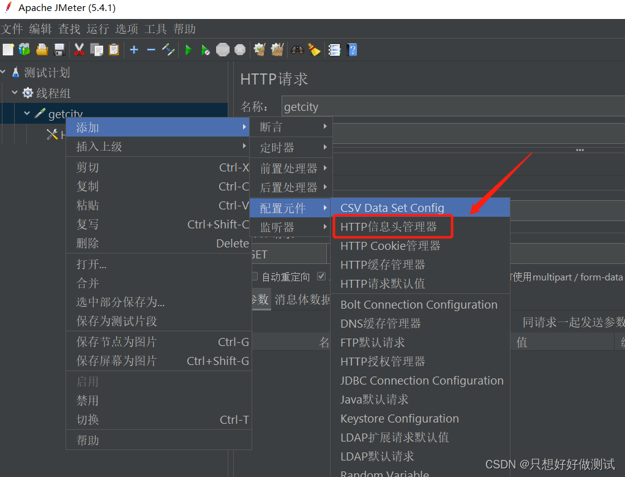625x477 pixels.
Task: Choose JDBC Connection Configuration
Action: (420, 380)
